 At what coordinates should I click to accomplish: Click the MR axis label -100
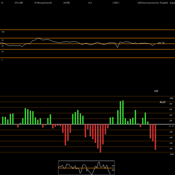click(x=171, y=154)
